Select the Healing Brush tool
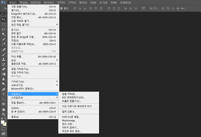This screenshot has width=201, height=137. coord(4,49)
